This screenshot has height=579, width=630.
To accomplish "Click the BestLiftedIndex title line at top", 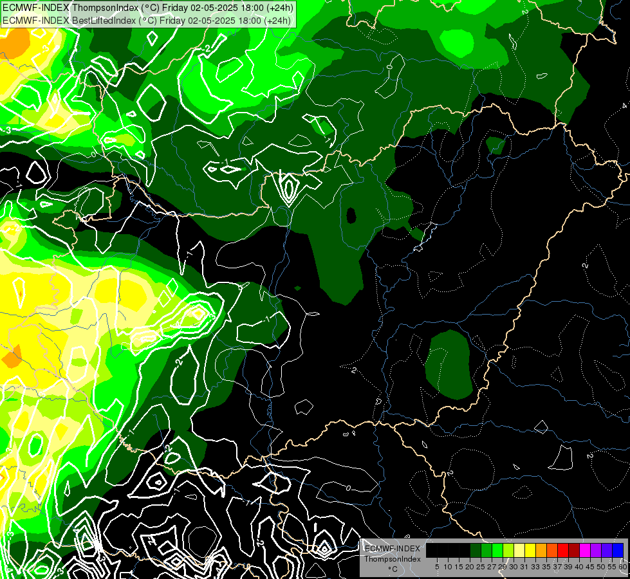I will (146, 21).
